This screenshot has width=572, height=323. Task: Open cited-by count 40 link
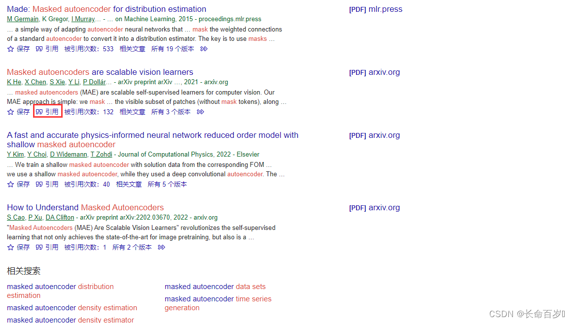click(87, 184)
